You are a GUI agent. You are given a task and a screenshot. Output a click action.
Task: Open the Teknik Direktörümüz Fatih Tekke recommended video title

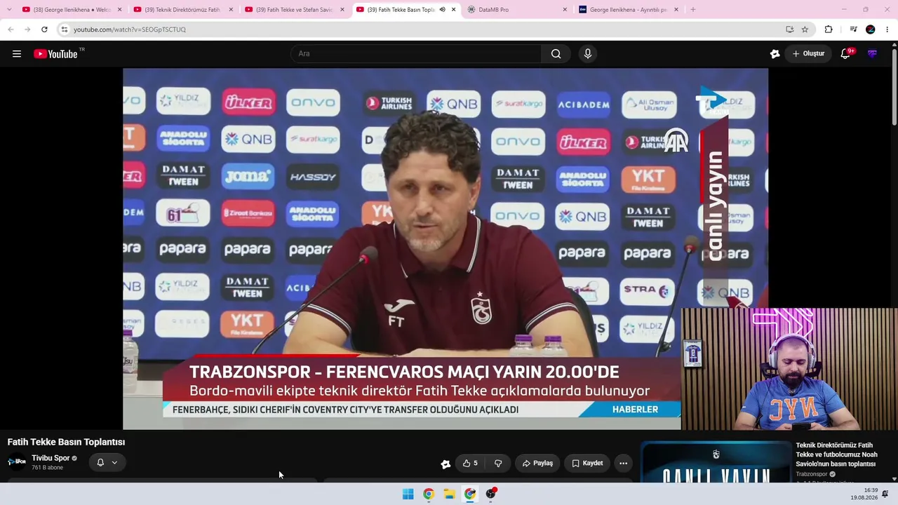(x=836, y=454)
